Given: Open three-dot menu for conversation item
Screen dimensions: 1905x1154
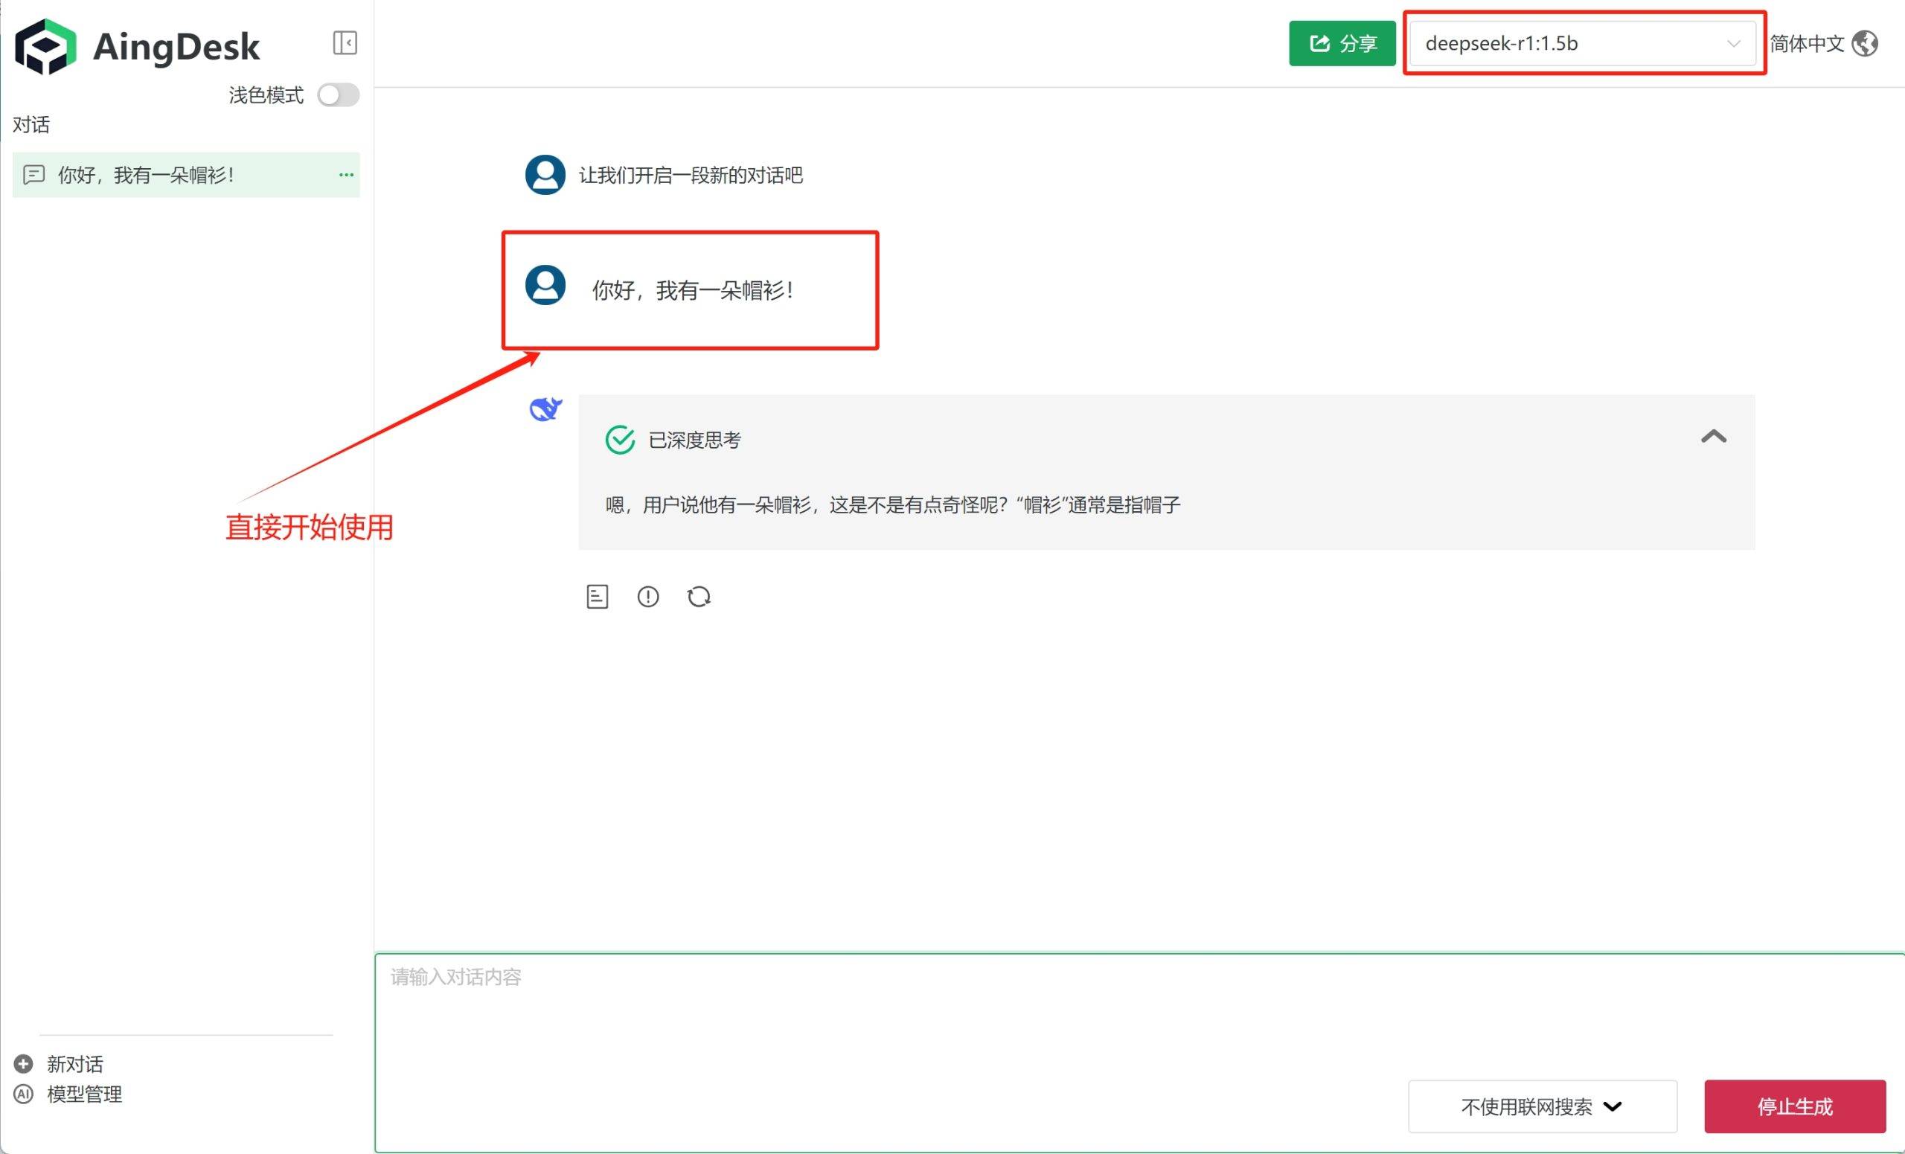Looking at the screenshot, I should pos(345,176).
